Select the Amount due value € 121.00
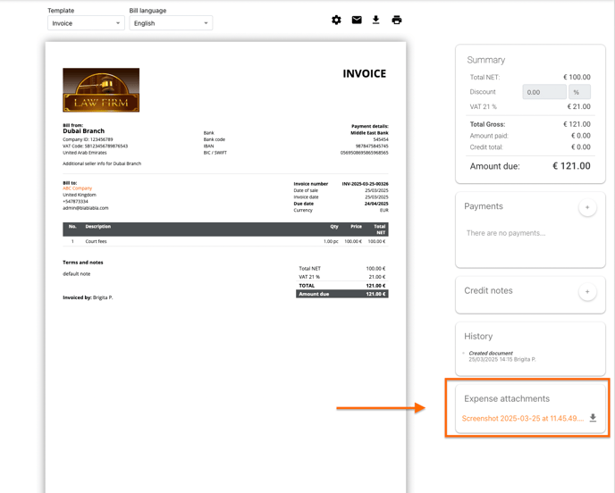Image resolution: width=615 pixels, height=493 pixels. (571, 166)
